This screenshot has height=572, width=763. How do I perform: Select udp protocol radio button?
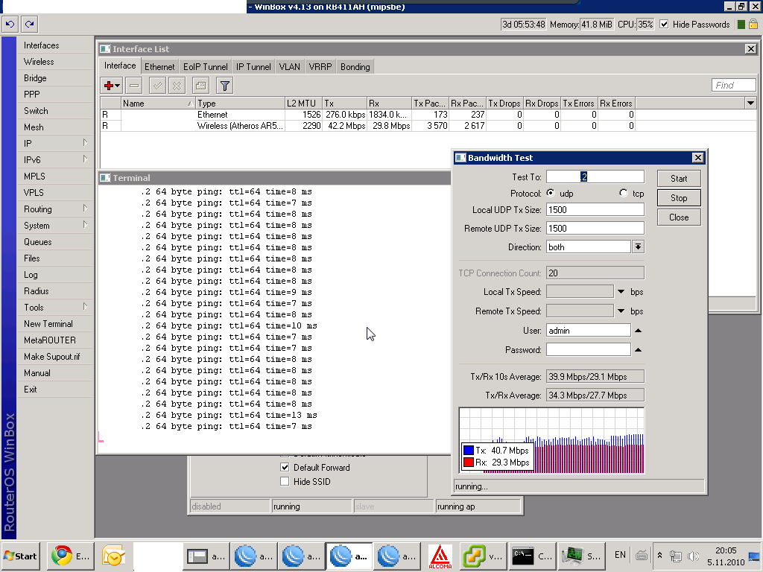click(x=551, y=193)
